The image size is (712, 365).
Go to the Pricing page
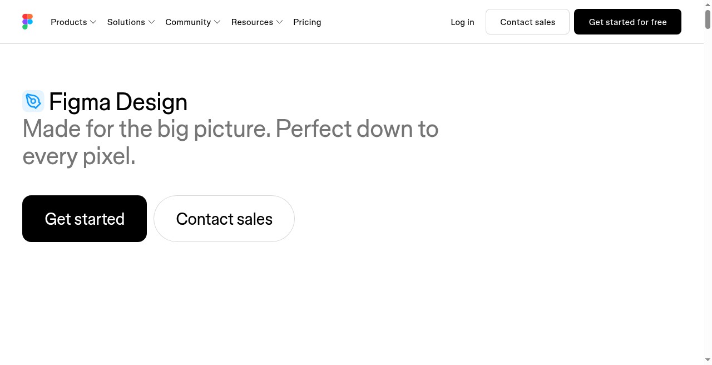click(307, 22)
